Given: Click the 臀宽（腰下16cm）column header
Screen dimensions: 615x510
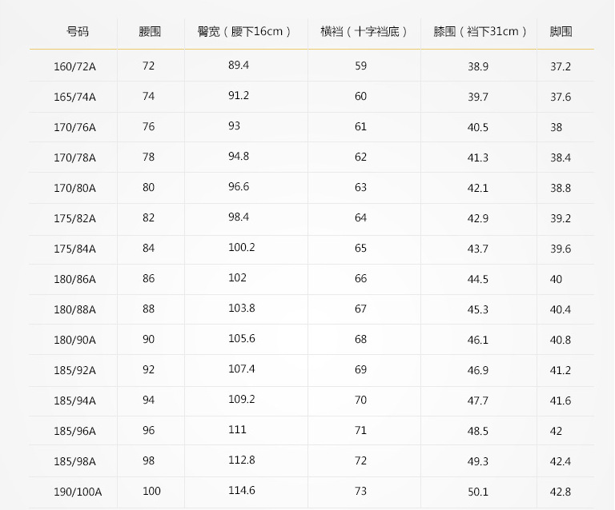Looking at the screenshot, I should click(244, 32).
